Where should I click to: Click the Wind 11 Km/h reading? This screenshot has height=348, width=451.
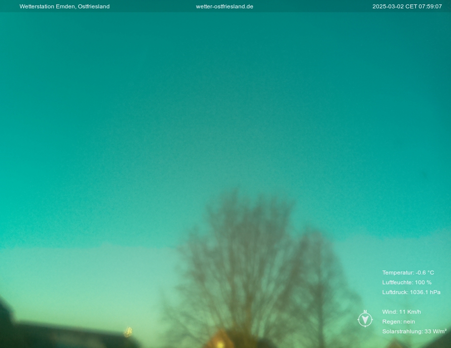point(401,312)
